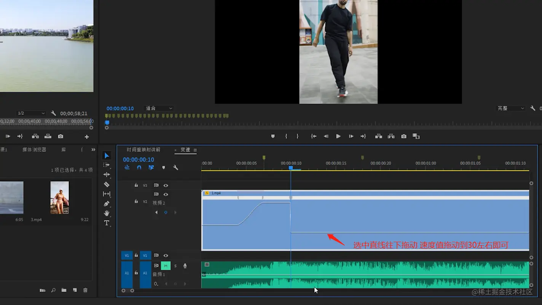Create new bin in project panel
The width and height of the screenshot is (542, 305).
tap(64, 290)
